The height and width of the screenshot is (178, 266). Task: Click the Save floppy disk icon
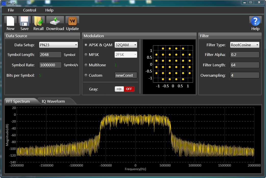tap(24, 21)
